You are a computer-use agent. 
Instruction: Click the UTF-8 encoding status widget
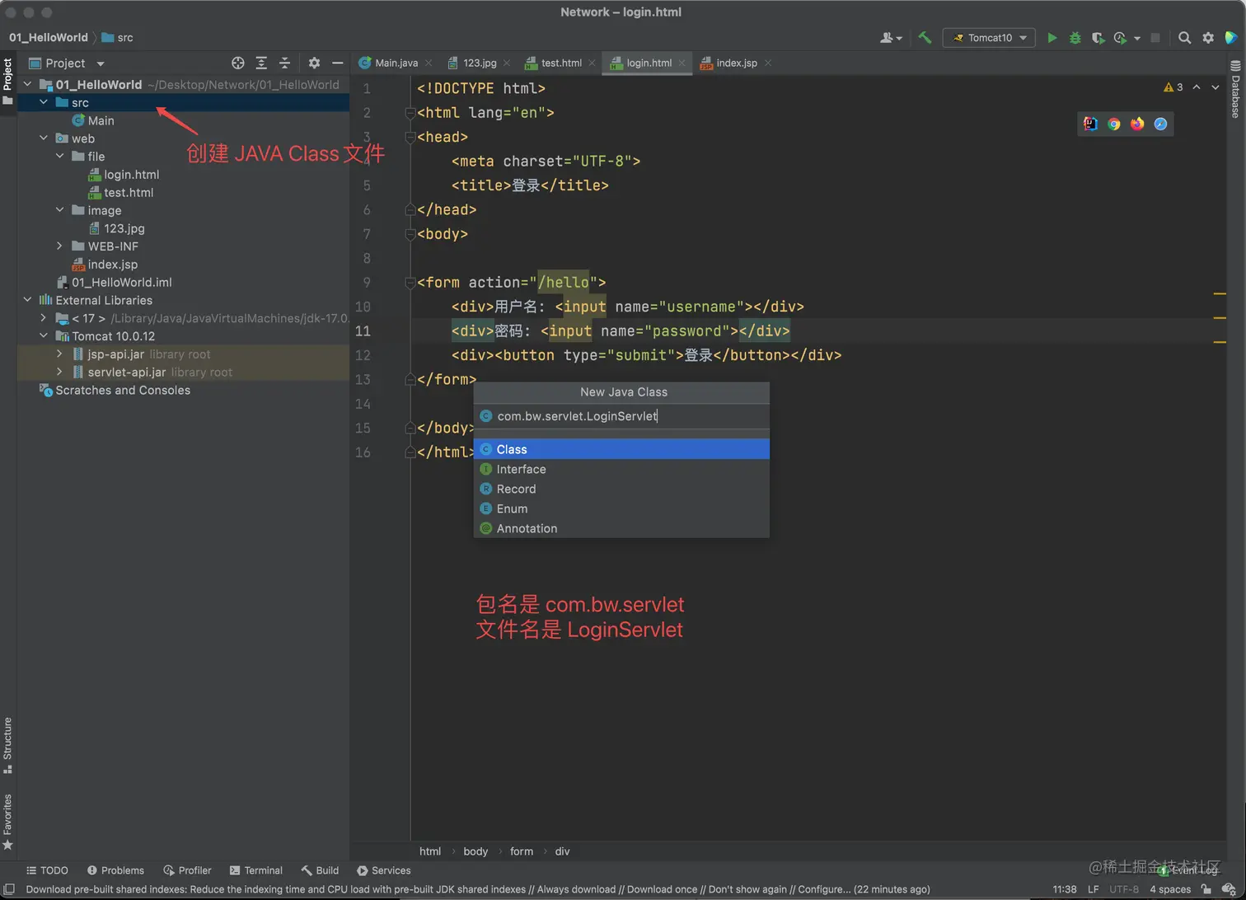pyautogui.click(x=1124, y=889)
